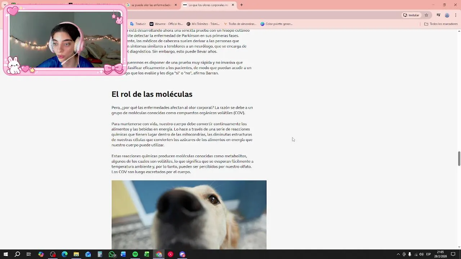The height and width of the screenshot is (259, 461).
Task: Click the scrollbar down arrow
Action: pyautogui.click(x=459, y=247)
